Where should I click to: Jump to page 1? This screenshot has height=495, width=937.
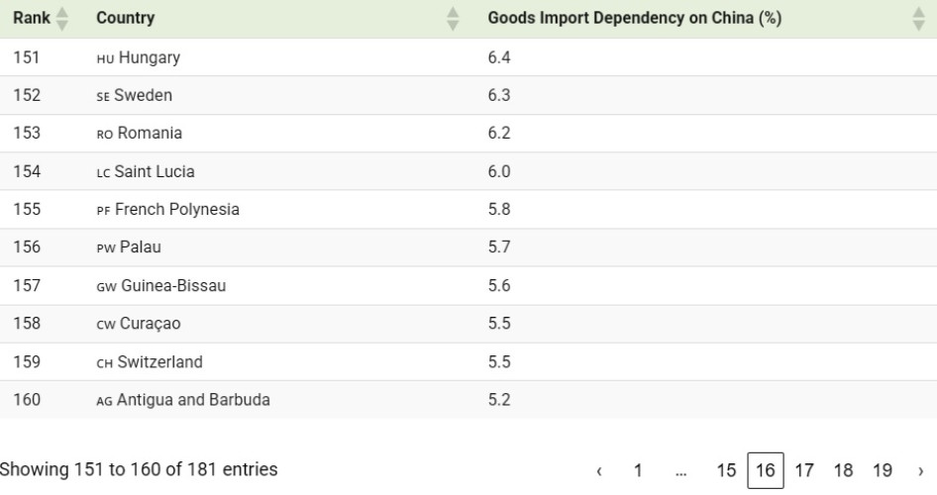(639, 469)
